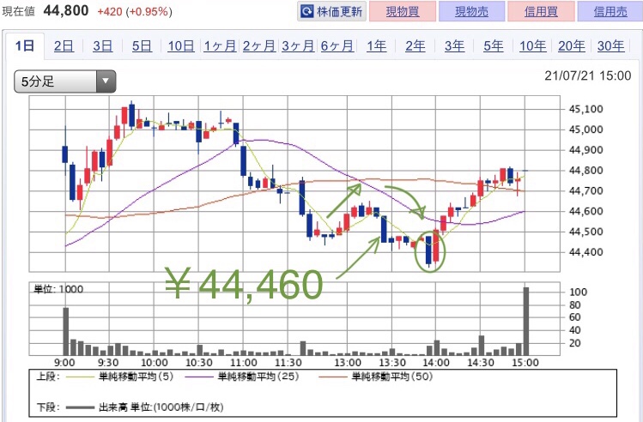Click the 株価更新 refresh icon
Image resolution: width=643 pixels, height=422 pixels.
pos(306,11)
